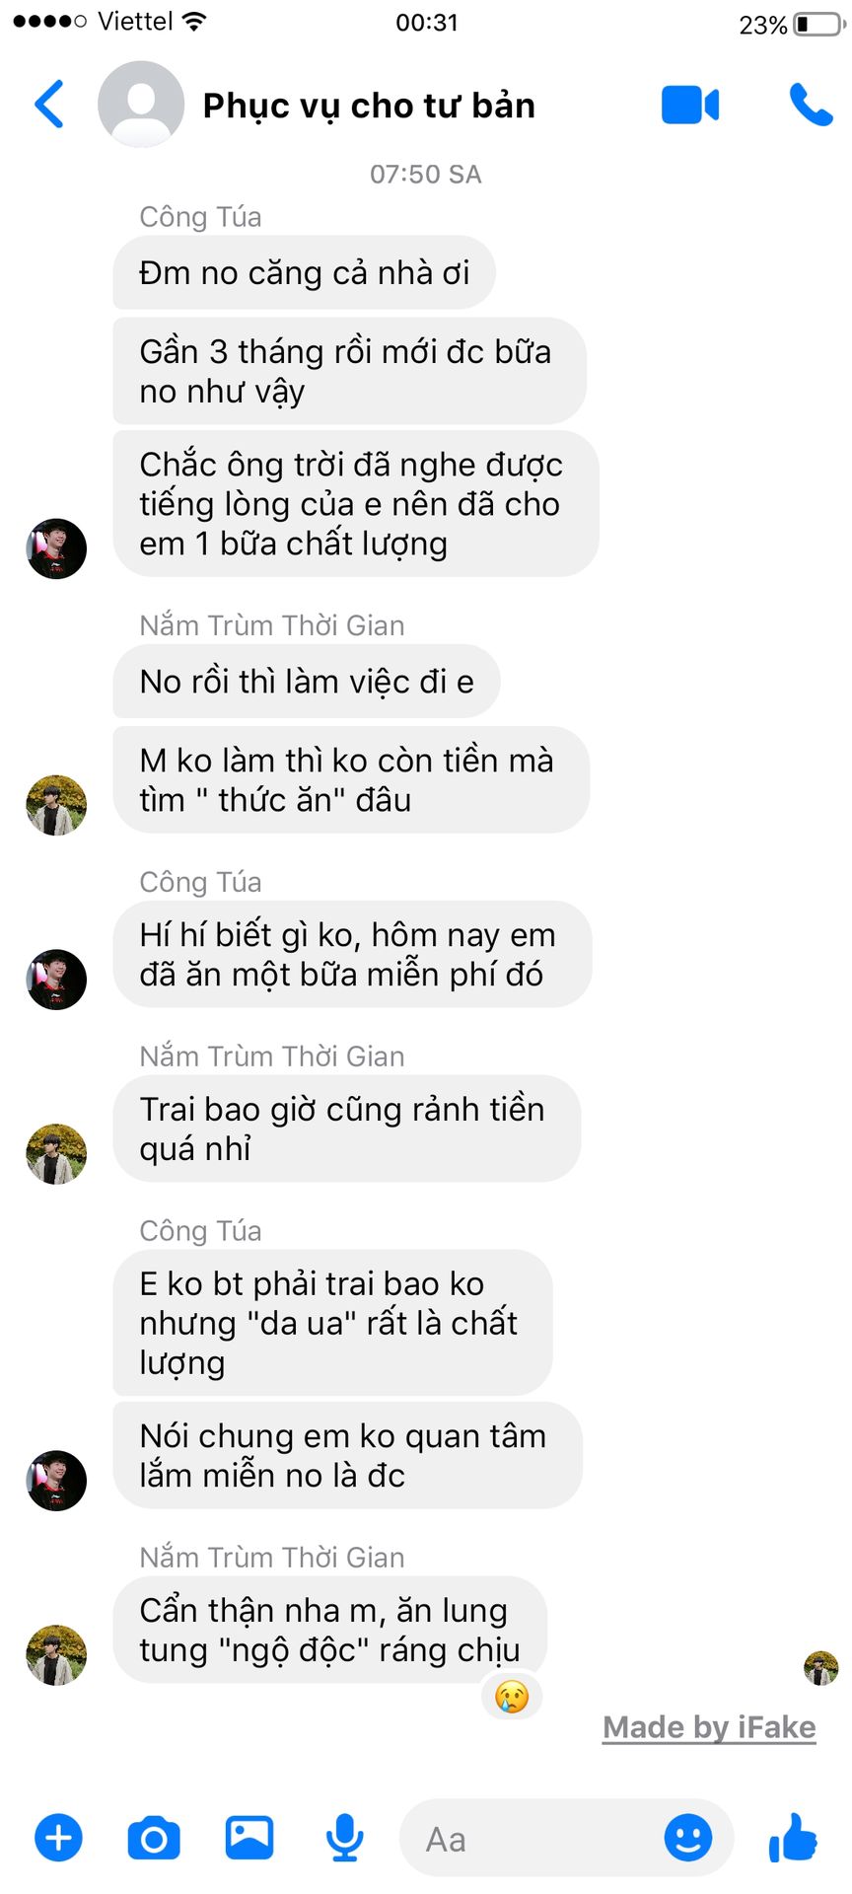Tap avatar beside "Trai bao giờ" message

pyautogui.click(x=56, y=1153)
